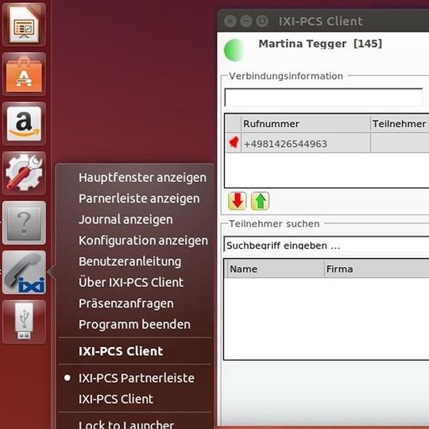The width and height of the screenshot is (429, 429).
Task: Click the Suchbegriff eingeben search field
Action: coord(327,245)
